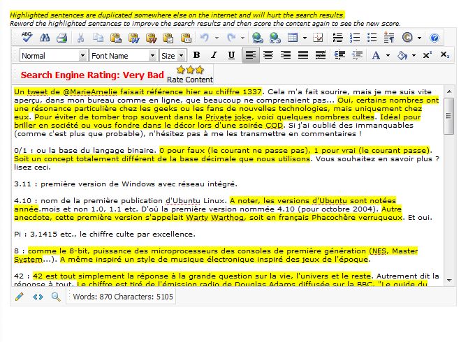This screenshot has height=342, width=475.
Task: Apply the text color A swatch
Action: [x=376, y=55]
